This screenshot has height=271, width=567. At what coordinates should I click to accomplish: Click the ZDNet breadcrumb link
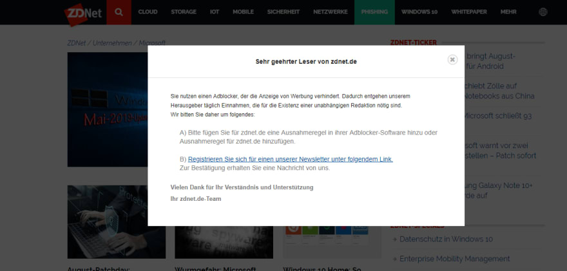[x=76, y=43]
